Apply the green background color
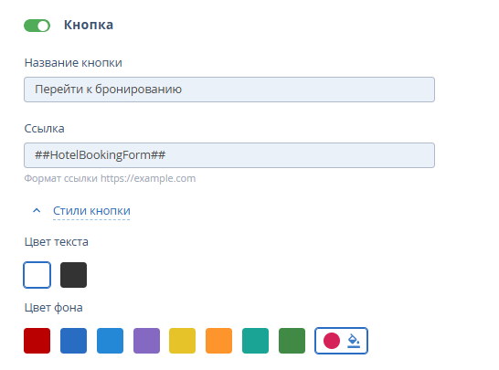Image resolution: width=499 pixels, height=370 pixels. pos(292,341)
